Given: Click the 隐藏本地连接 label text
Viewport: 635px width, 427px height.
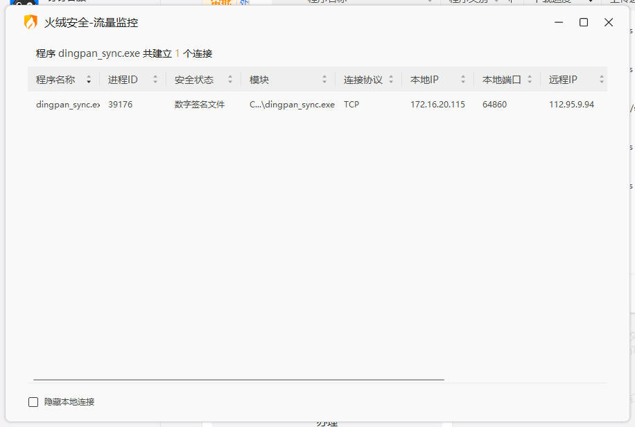Looking at the screenshot, I should [x=69, y=402].
